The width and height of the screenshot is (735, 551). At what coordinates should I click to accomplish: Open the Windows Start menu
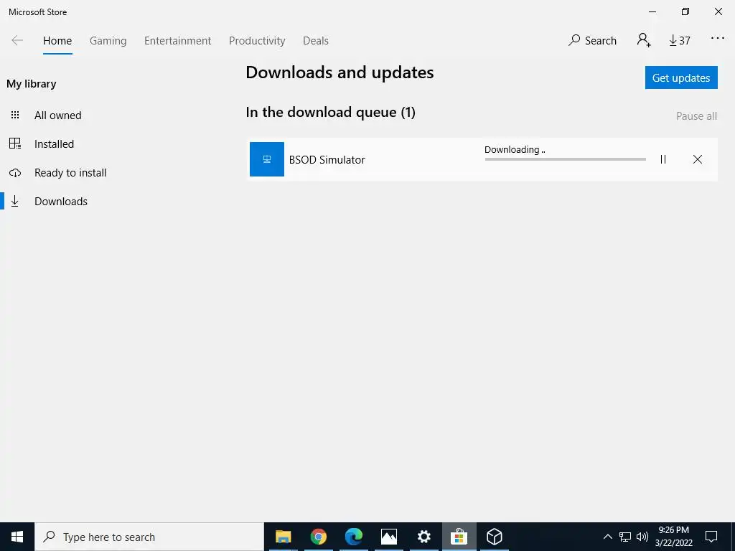tap(17, 537)
